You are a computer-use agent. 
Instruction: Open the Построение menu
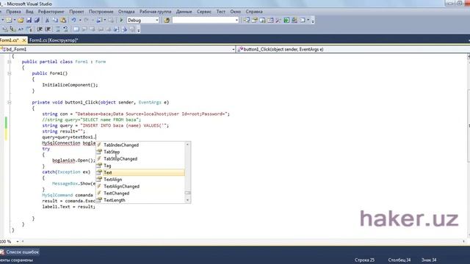point(101,12)
